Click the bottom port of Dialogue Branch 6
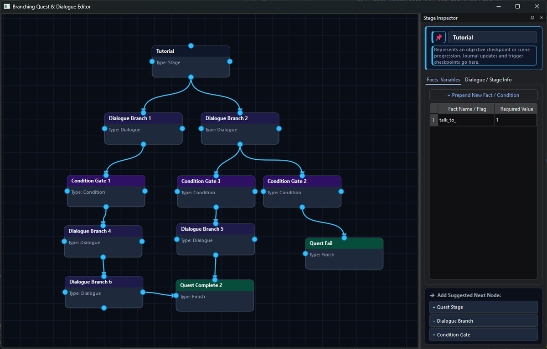This screenshot has width=547, height=349. coord(104,308)
